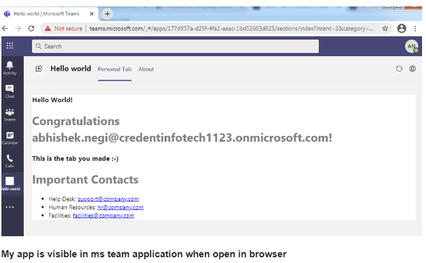Switch to the About tab

pyautogui.click(x=146, y=69)
